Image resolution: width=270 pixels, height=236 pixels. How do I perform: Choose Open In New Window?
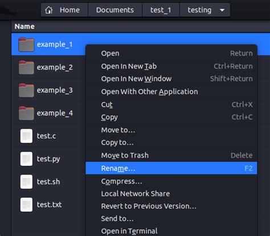pyautogui.click(x=171, y=79)
